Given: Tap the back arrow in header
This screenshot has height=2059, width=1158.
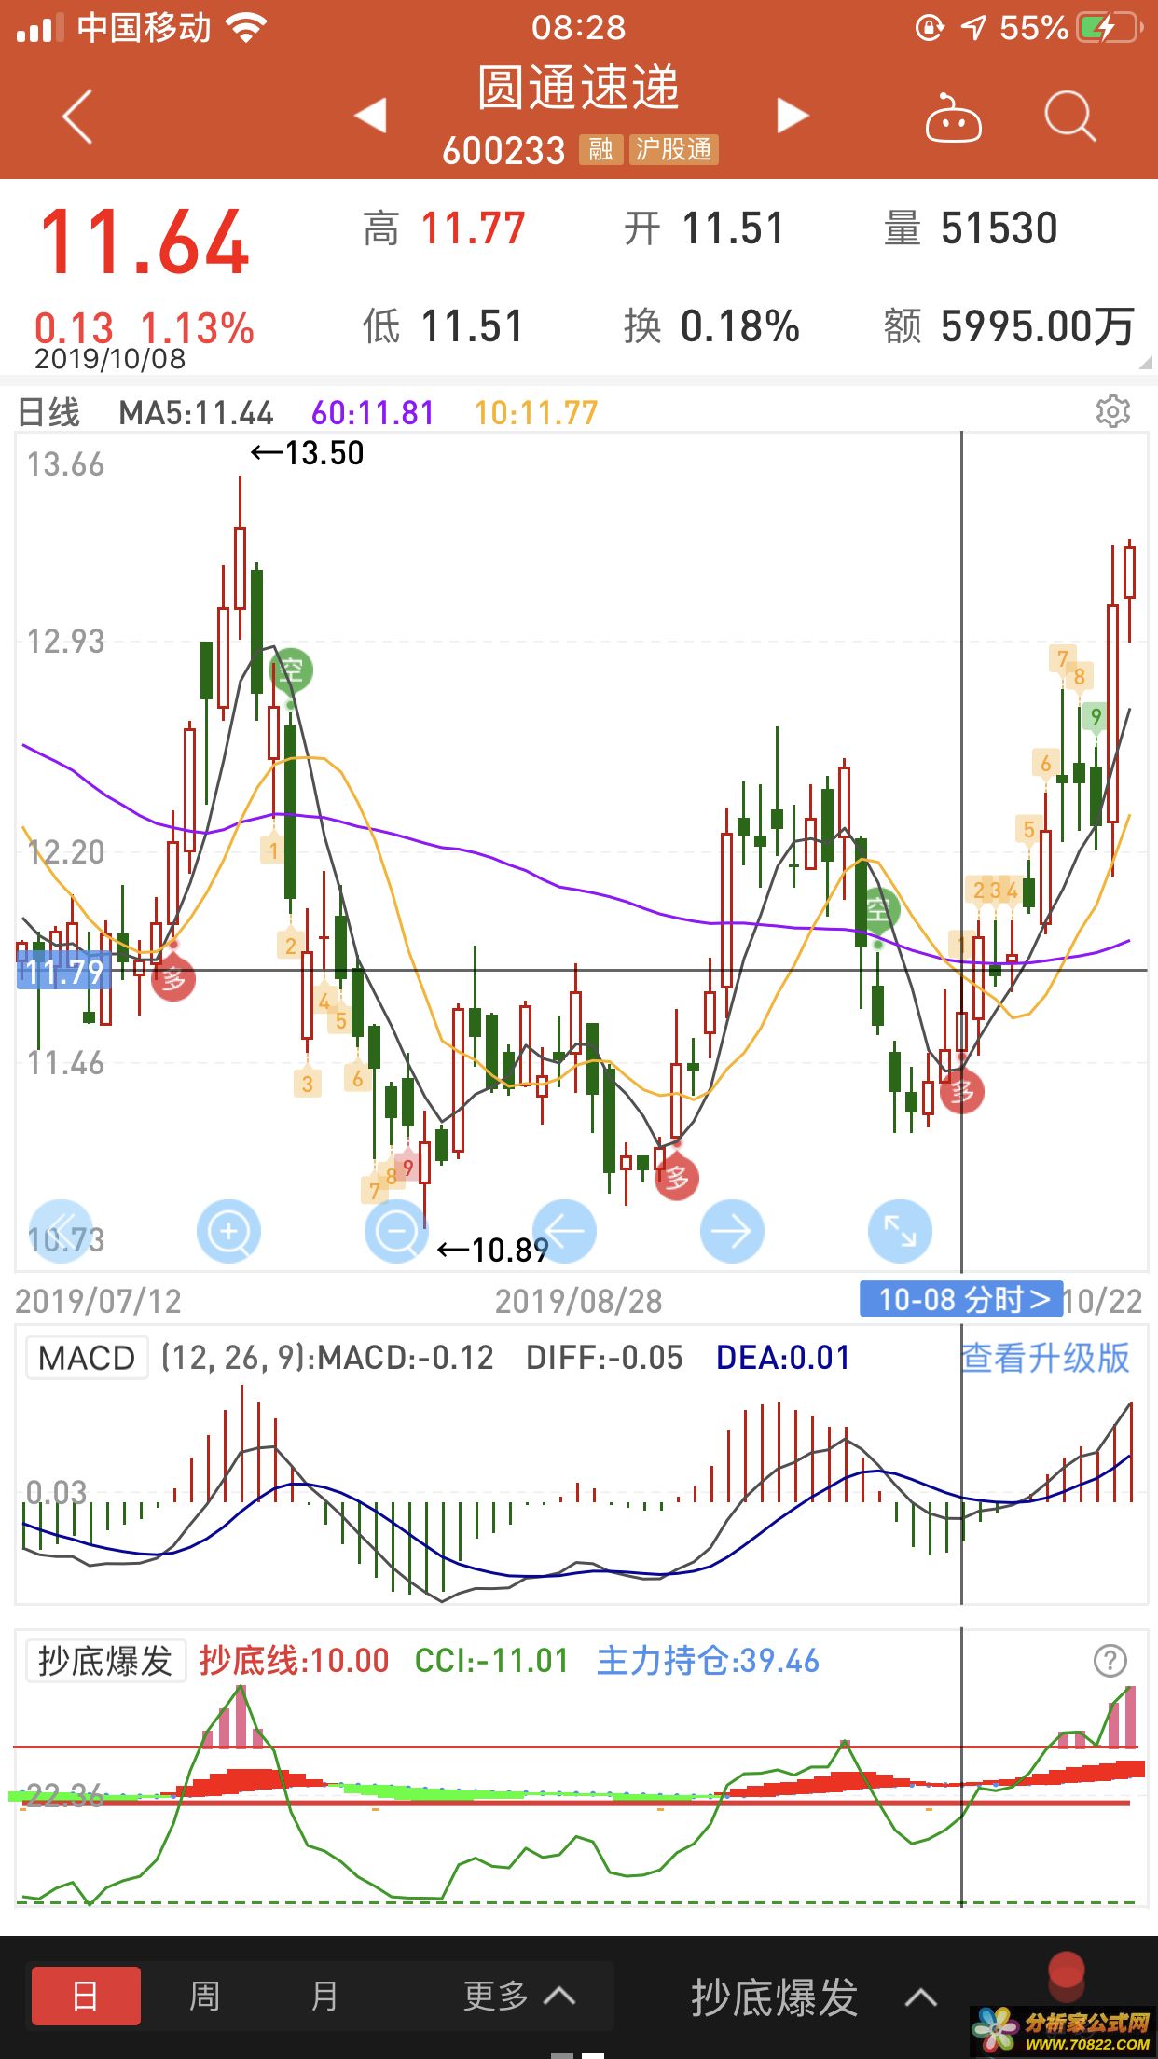Looking at the screenshot, I should (x=77, y=117).
